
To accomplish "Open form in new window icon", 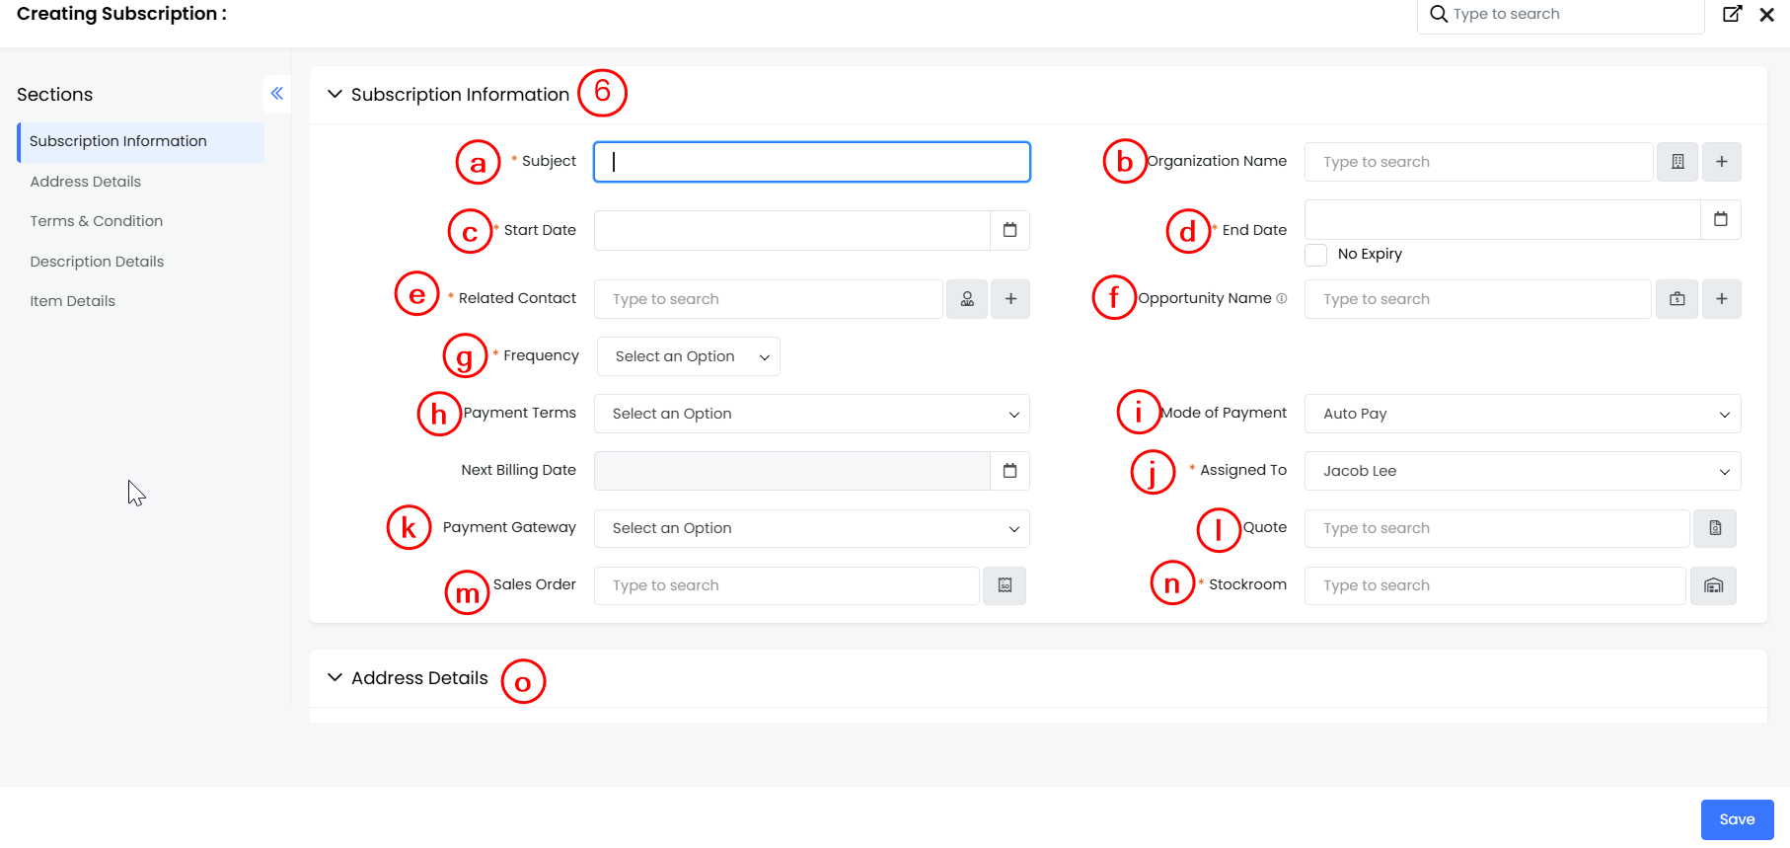I will tap(1732, 14).
